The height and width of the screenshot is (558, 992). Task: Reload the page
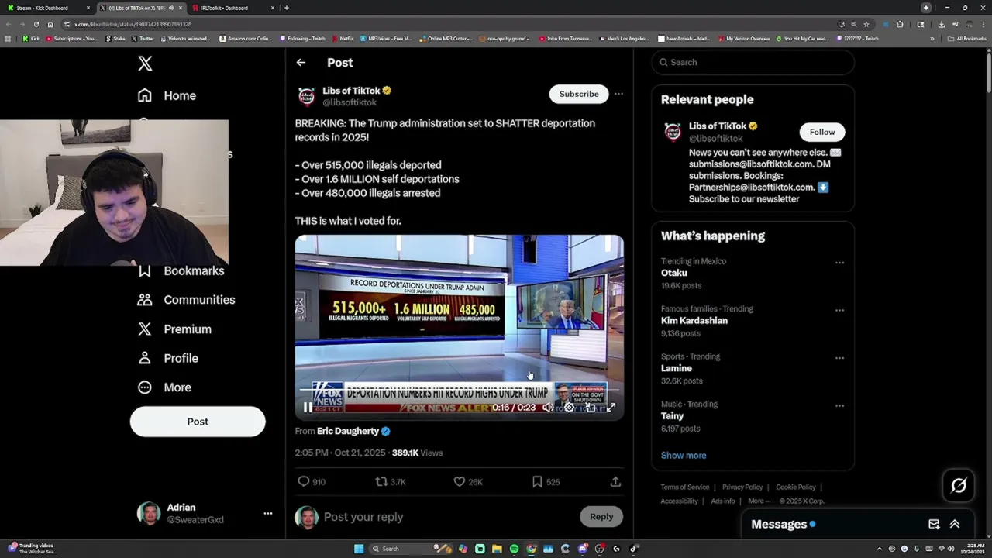(x=36, y=24)
